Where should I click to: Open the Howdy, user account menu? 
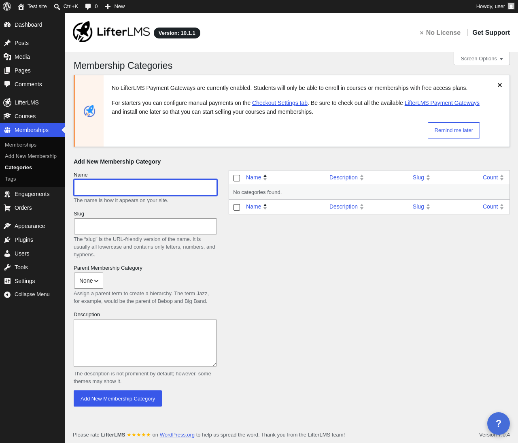[495, 6]
